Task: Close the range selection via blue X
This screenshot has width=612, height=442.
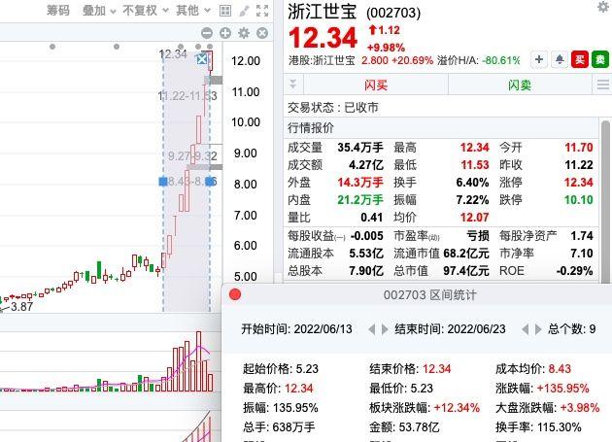Action: (202, 59)
